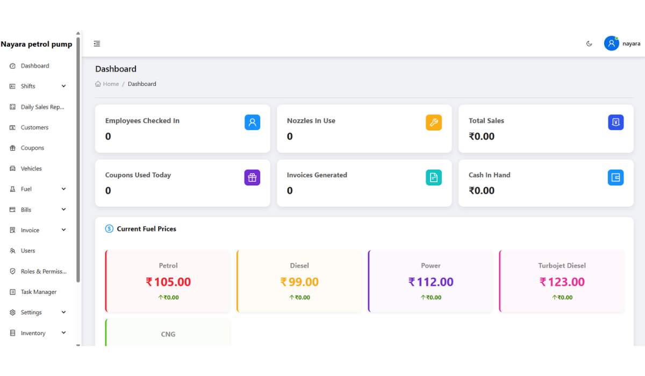This screenshot has width=645, height=376.
Task: Click the Home breadcrumb house icon
Action: click(98, 84)
